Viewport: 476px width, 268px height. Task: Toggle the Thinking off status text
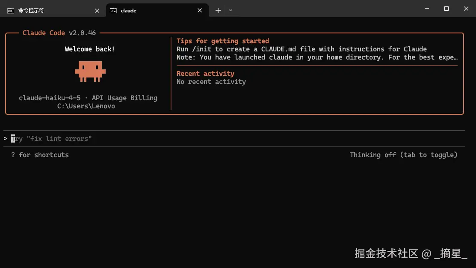pyautogui.click(x=403, y=155)
